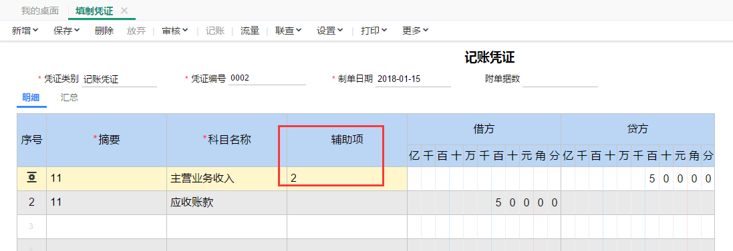The height and width of the screenshot is (251, 733).
Task: Click the 序号 column header
Action: 32,140
